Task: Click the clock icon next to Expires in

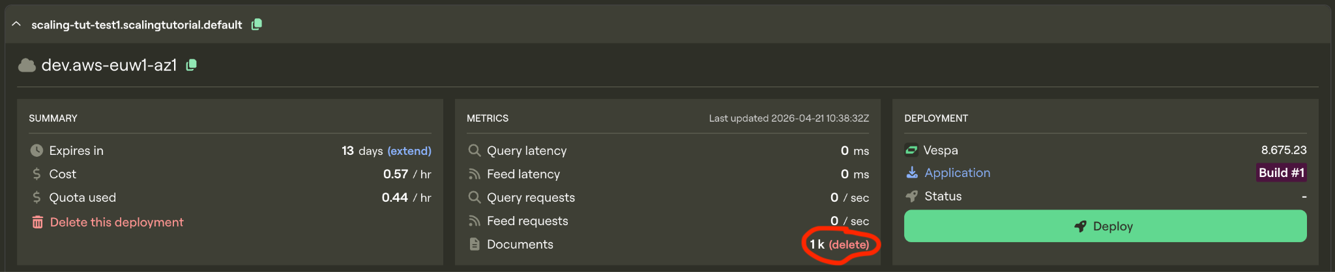Action: [37, 151]
